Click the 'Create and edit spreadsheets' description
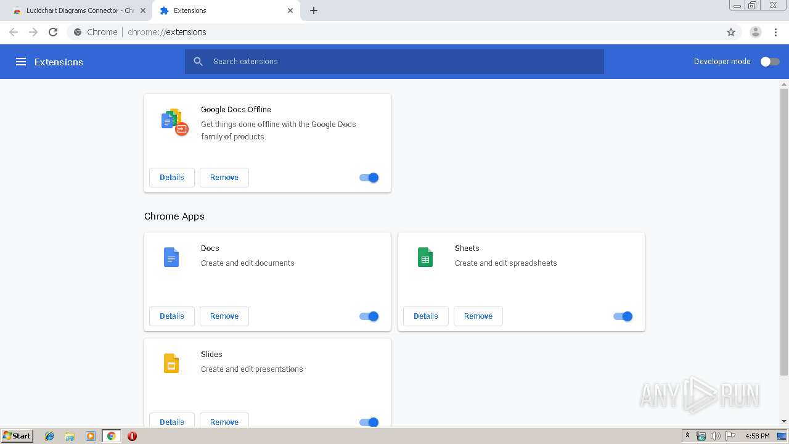Screen dimensions: 789x444 click(506, 263)
